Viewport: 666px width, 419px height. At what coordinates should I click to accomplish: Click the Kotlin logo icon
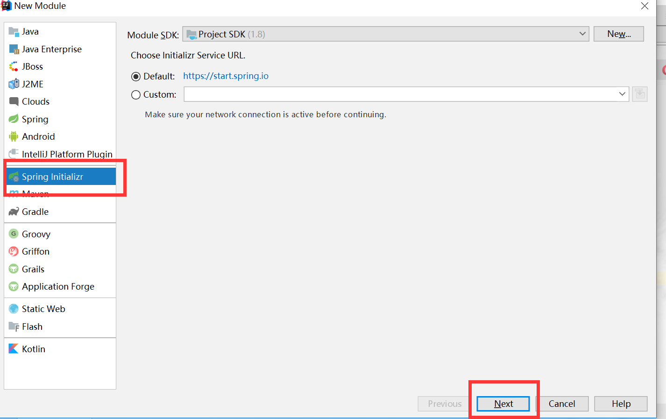[x=14, y=349]
